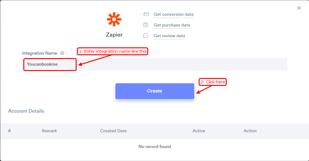Click the envelope conversion data icon
Screen dimensions: 309x161
tap(146, 14)
